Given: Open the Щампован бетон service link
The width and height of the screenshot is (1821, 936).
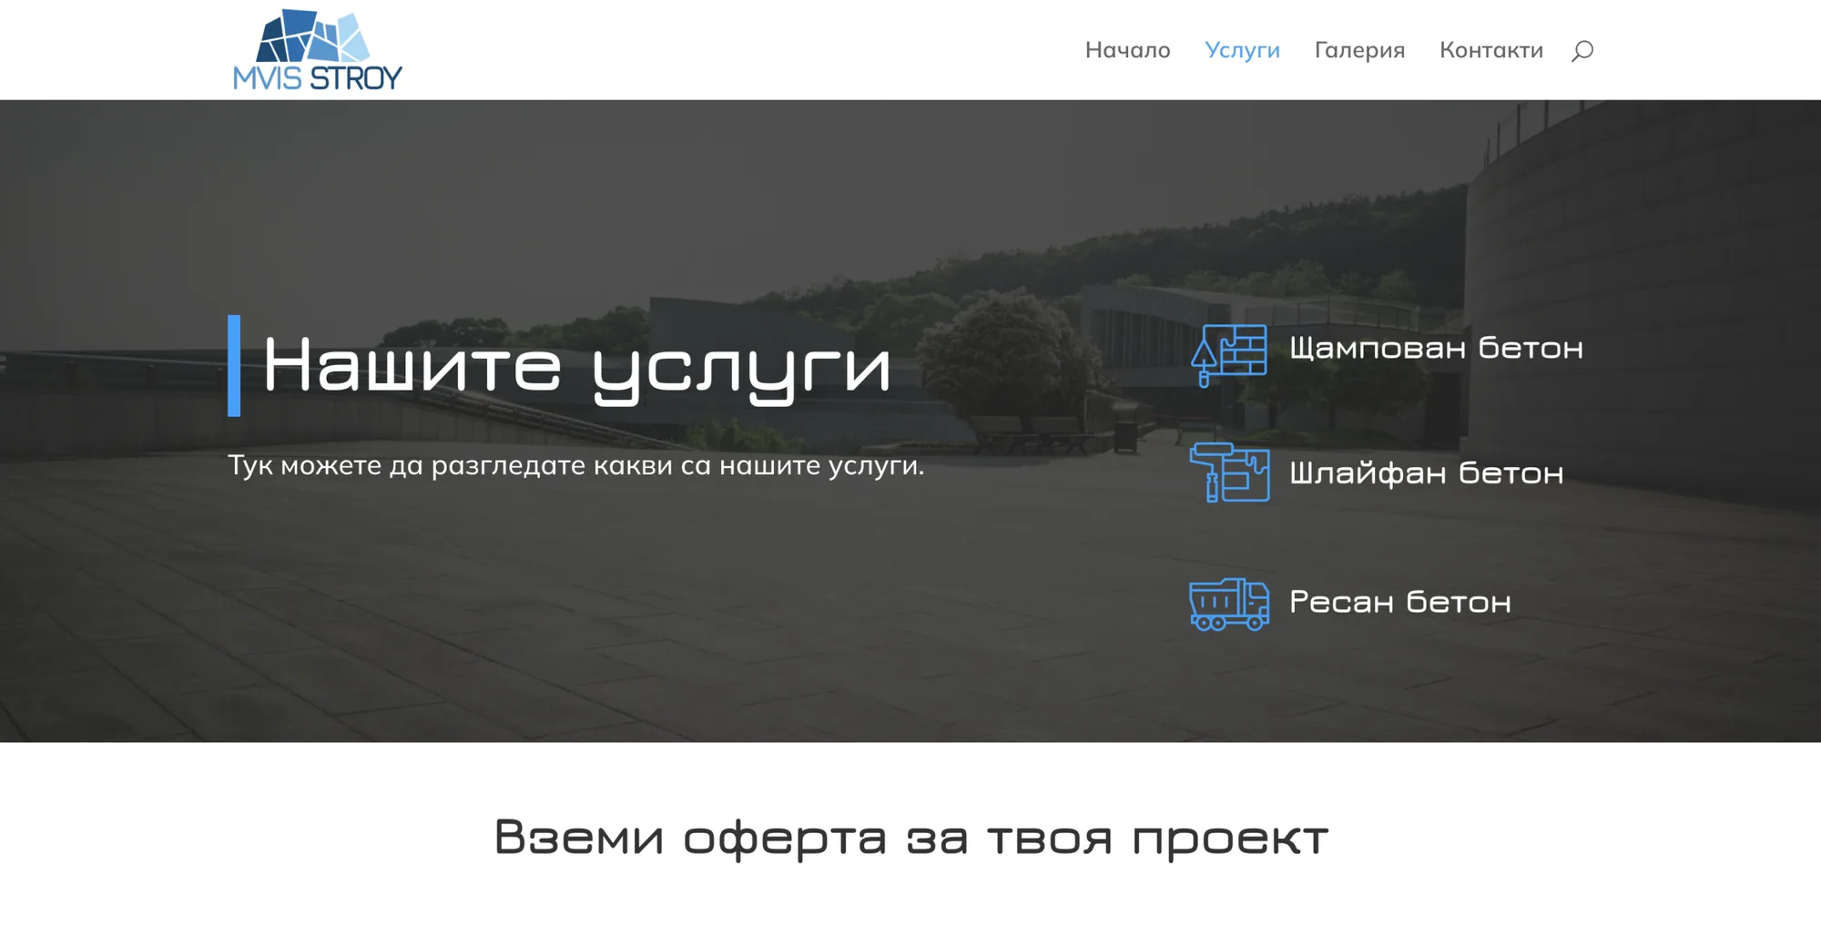Looking at the screenshot, I should click(1436, 348).
